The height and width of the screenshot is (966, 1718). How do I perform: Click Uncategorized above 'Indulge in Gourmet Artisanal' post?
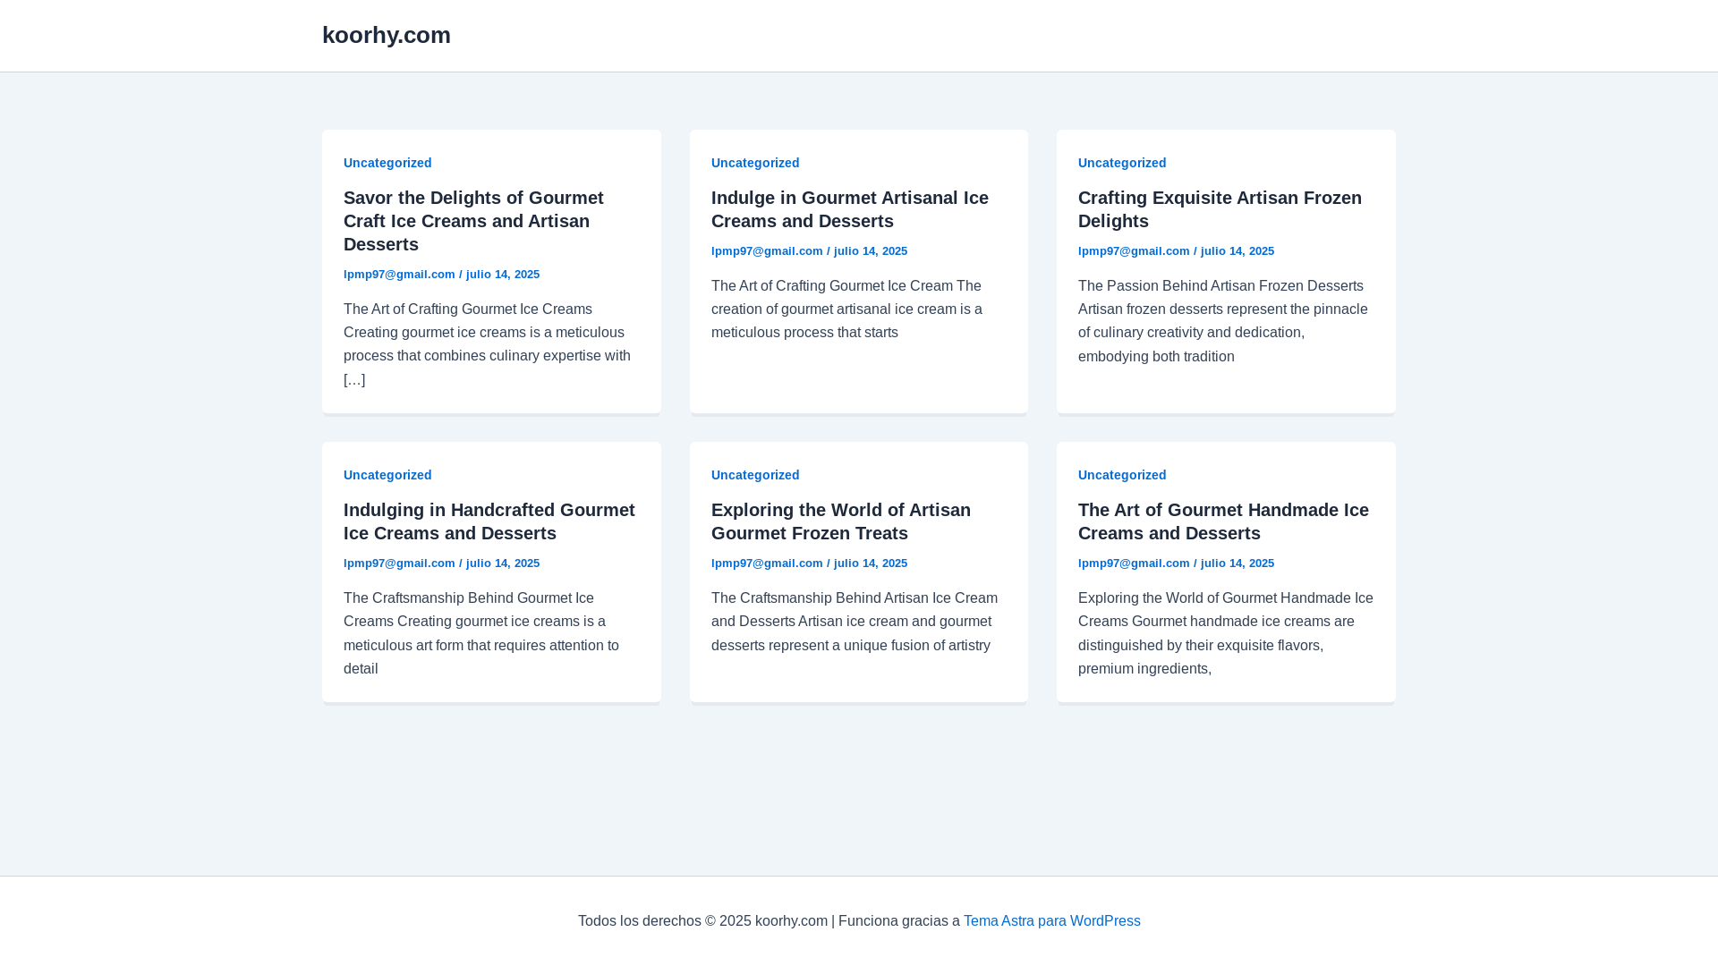(755, 163)
